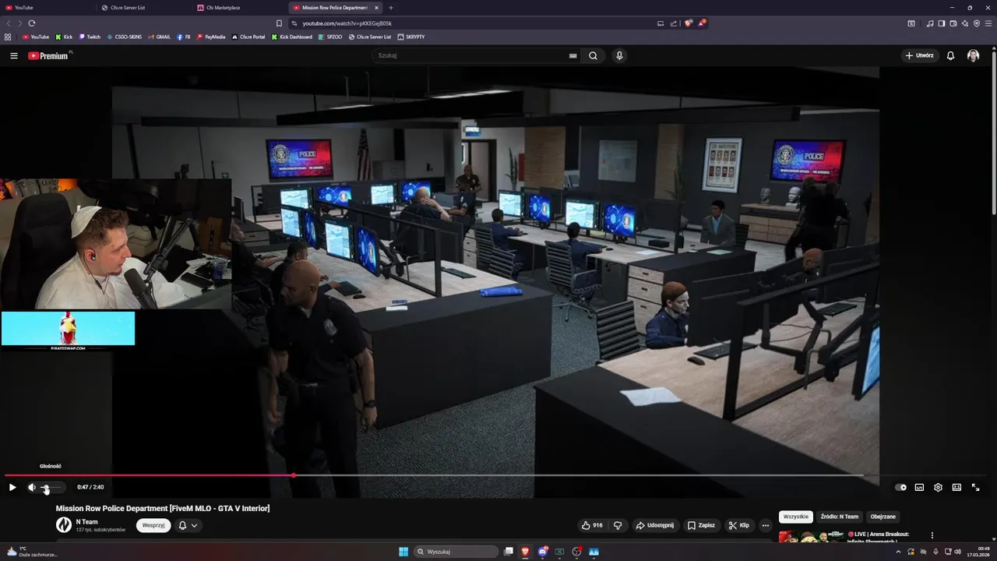
Task: Select the Obejrzane filter chip
Action: point(883,517)
